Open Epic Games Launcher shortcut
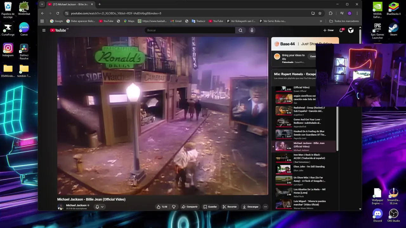This screenshot has height=228, width=406. click(377, 31)
